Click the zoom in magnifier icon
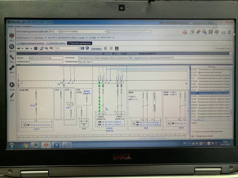This screenshot has height=178, width=238. (x=51, y=48)
